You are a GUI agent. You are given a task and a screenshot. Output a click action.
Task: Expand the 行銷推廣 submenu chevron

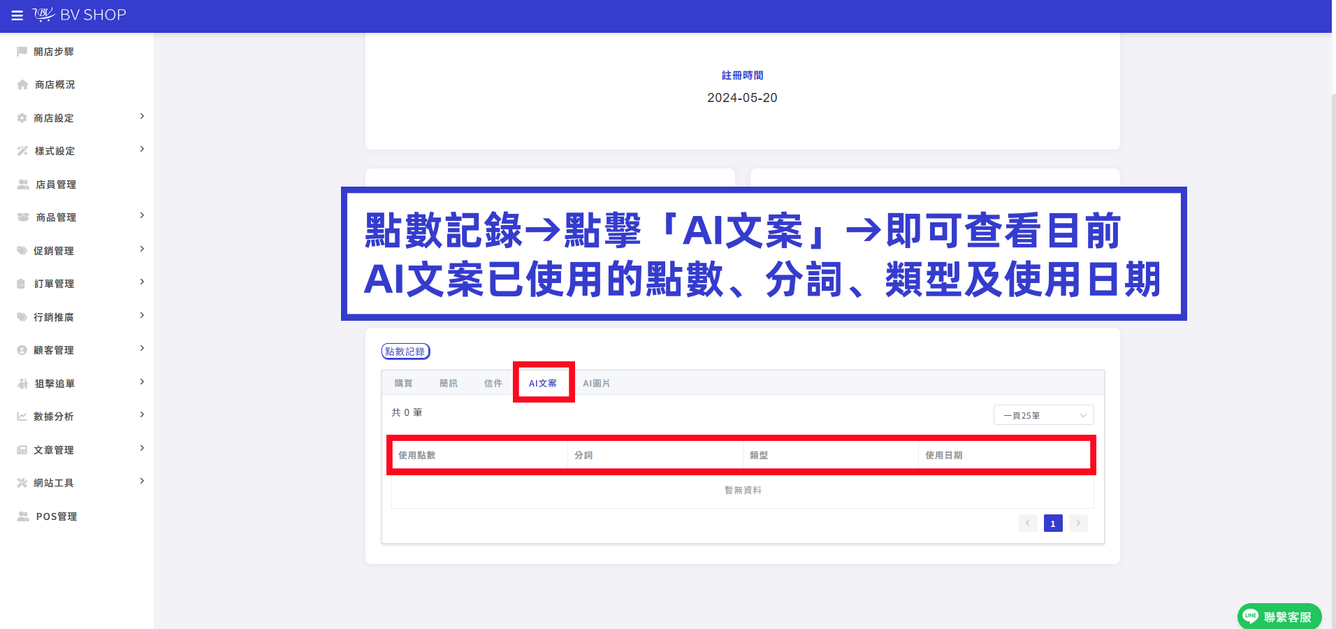142,315
